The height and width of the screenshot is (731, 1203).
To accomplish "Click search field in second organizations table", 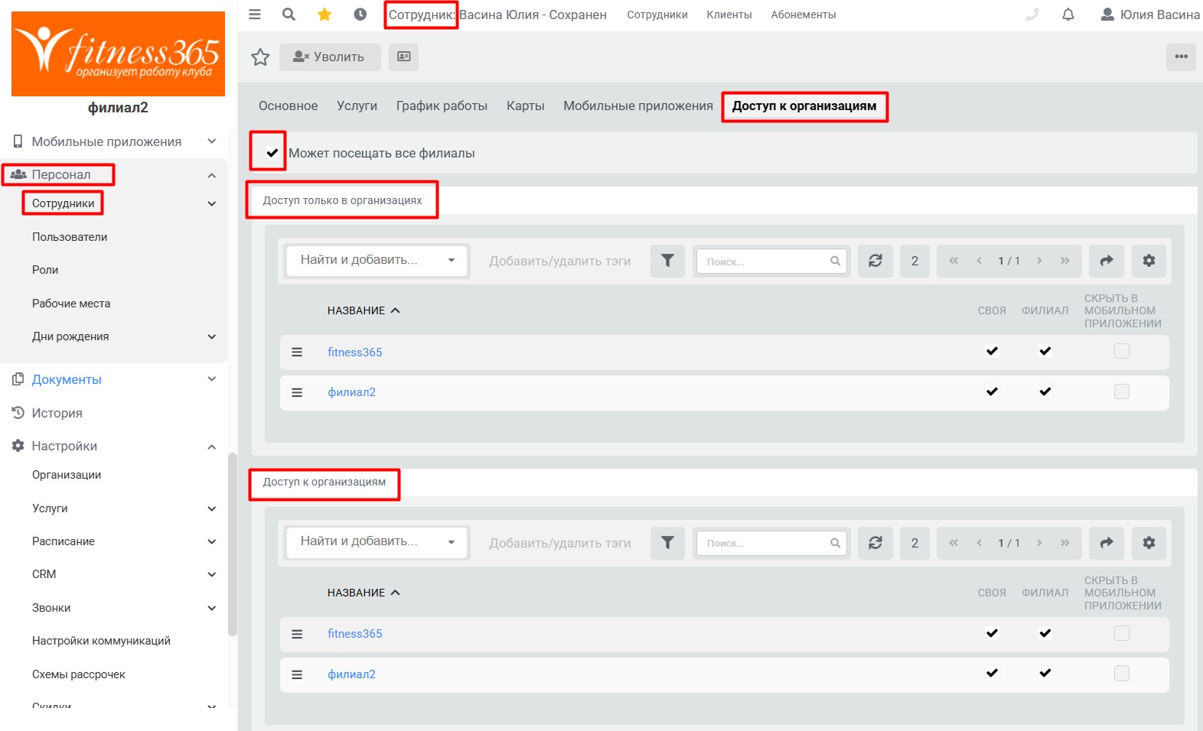I will [772, 543].
